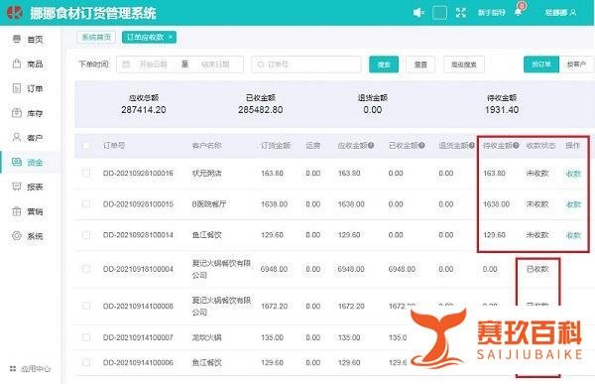595x384 pixels.
Task: Open 库存 in the sidebar
Action: click(28, 113)
